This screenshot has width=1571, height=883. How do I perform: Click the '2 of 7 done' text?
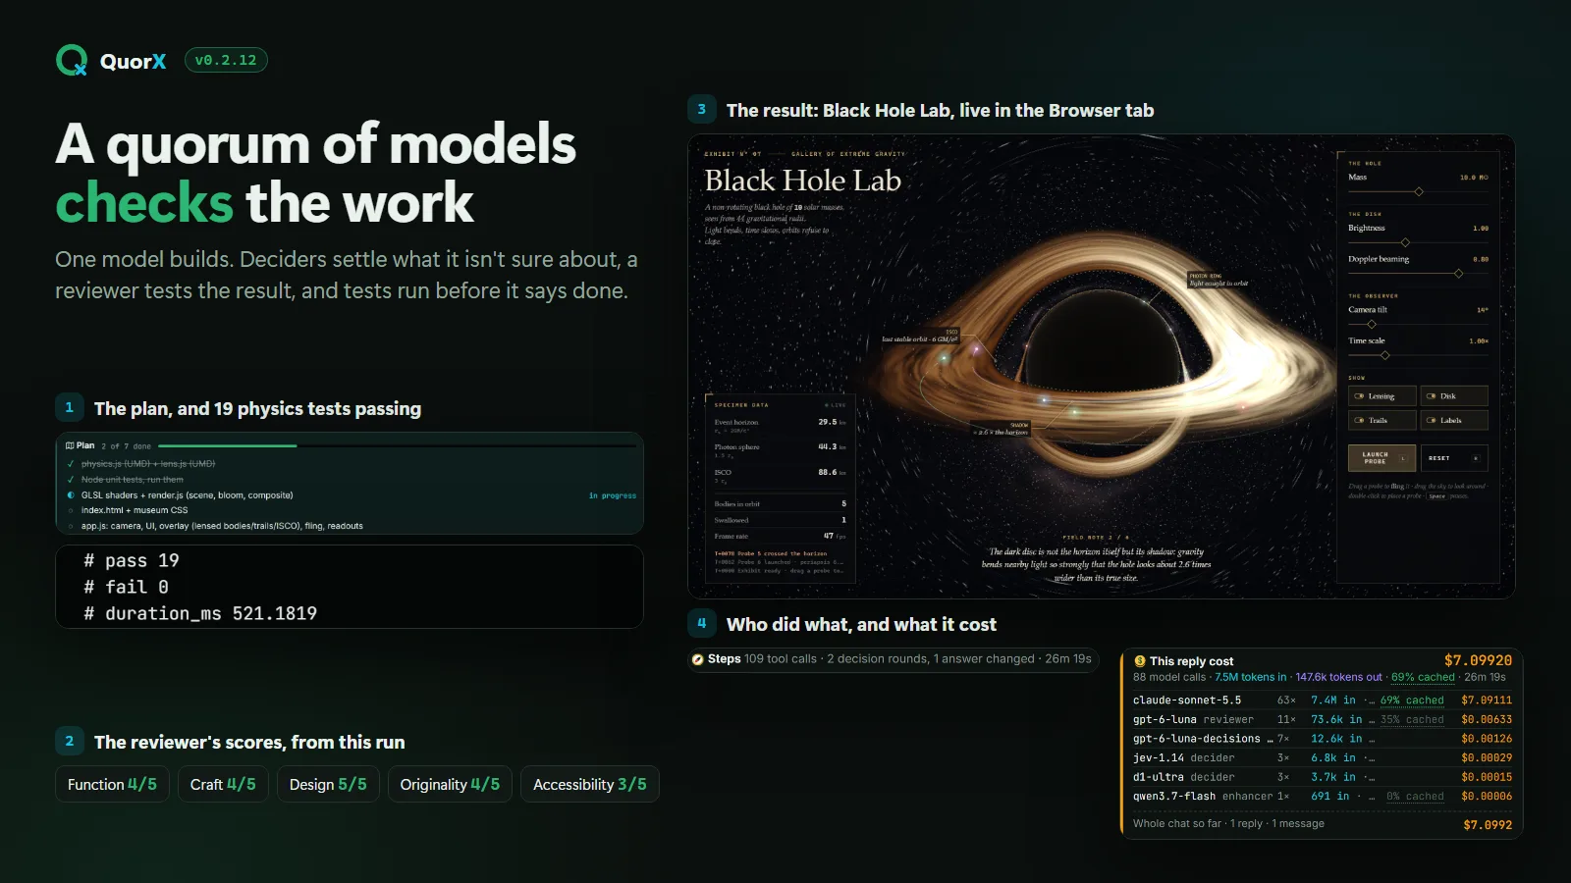tap(127, 446)
